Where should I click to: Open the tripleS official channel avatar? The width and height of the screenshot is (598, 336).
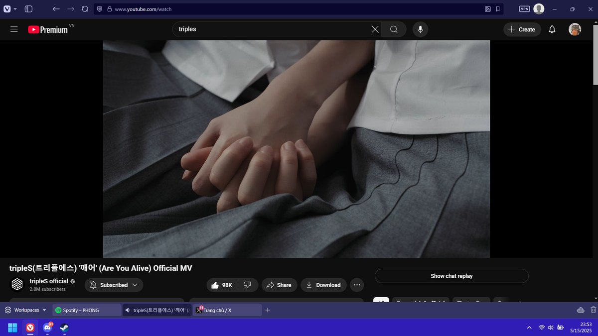coord(17,284)
